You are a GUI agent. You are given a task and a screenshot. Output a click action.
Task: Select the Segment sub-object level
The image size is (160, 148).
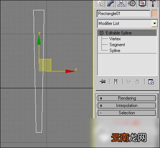[117, 45]
